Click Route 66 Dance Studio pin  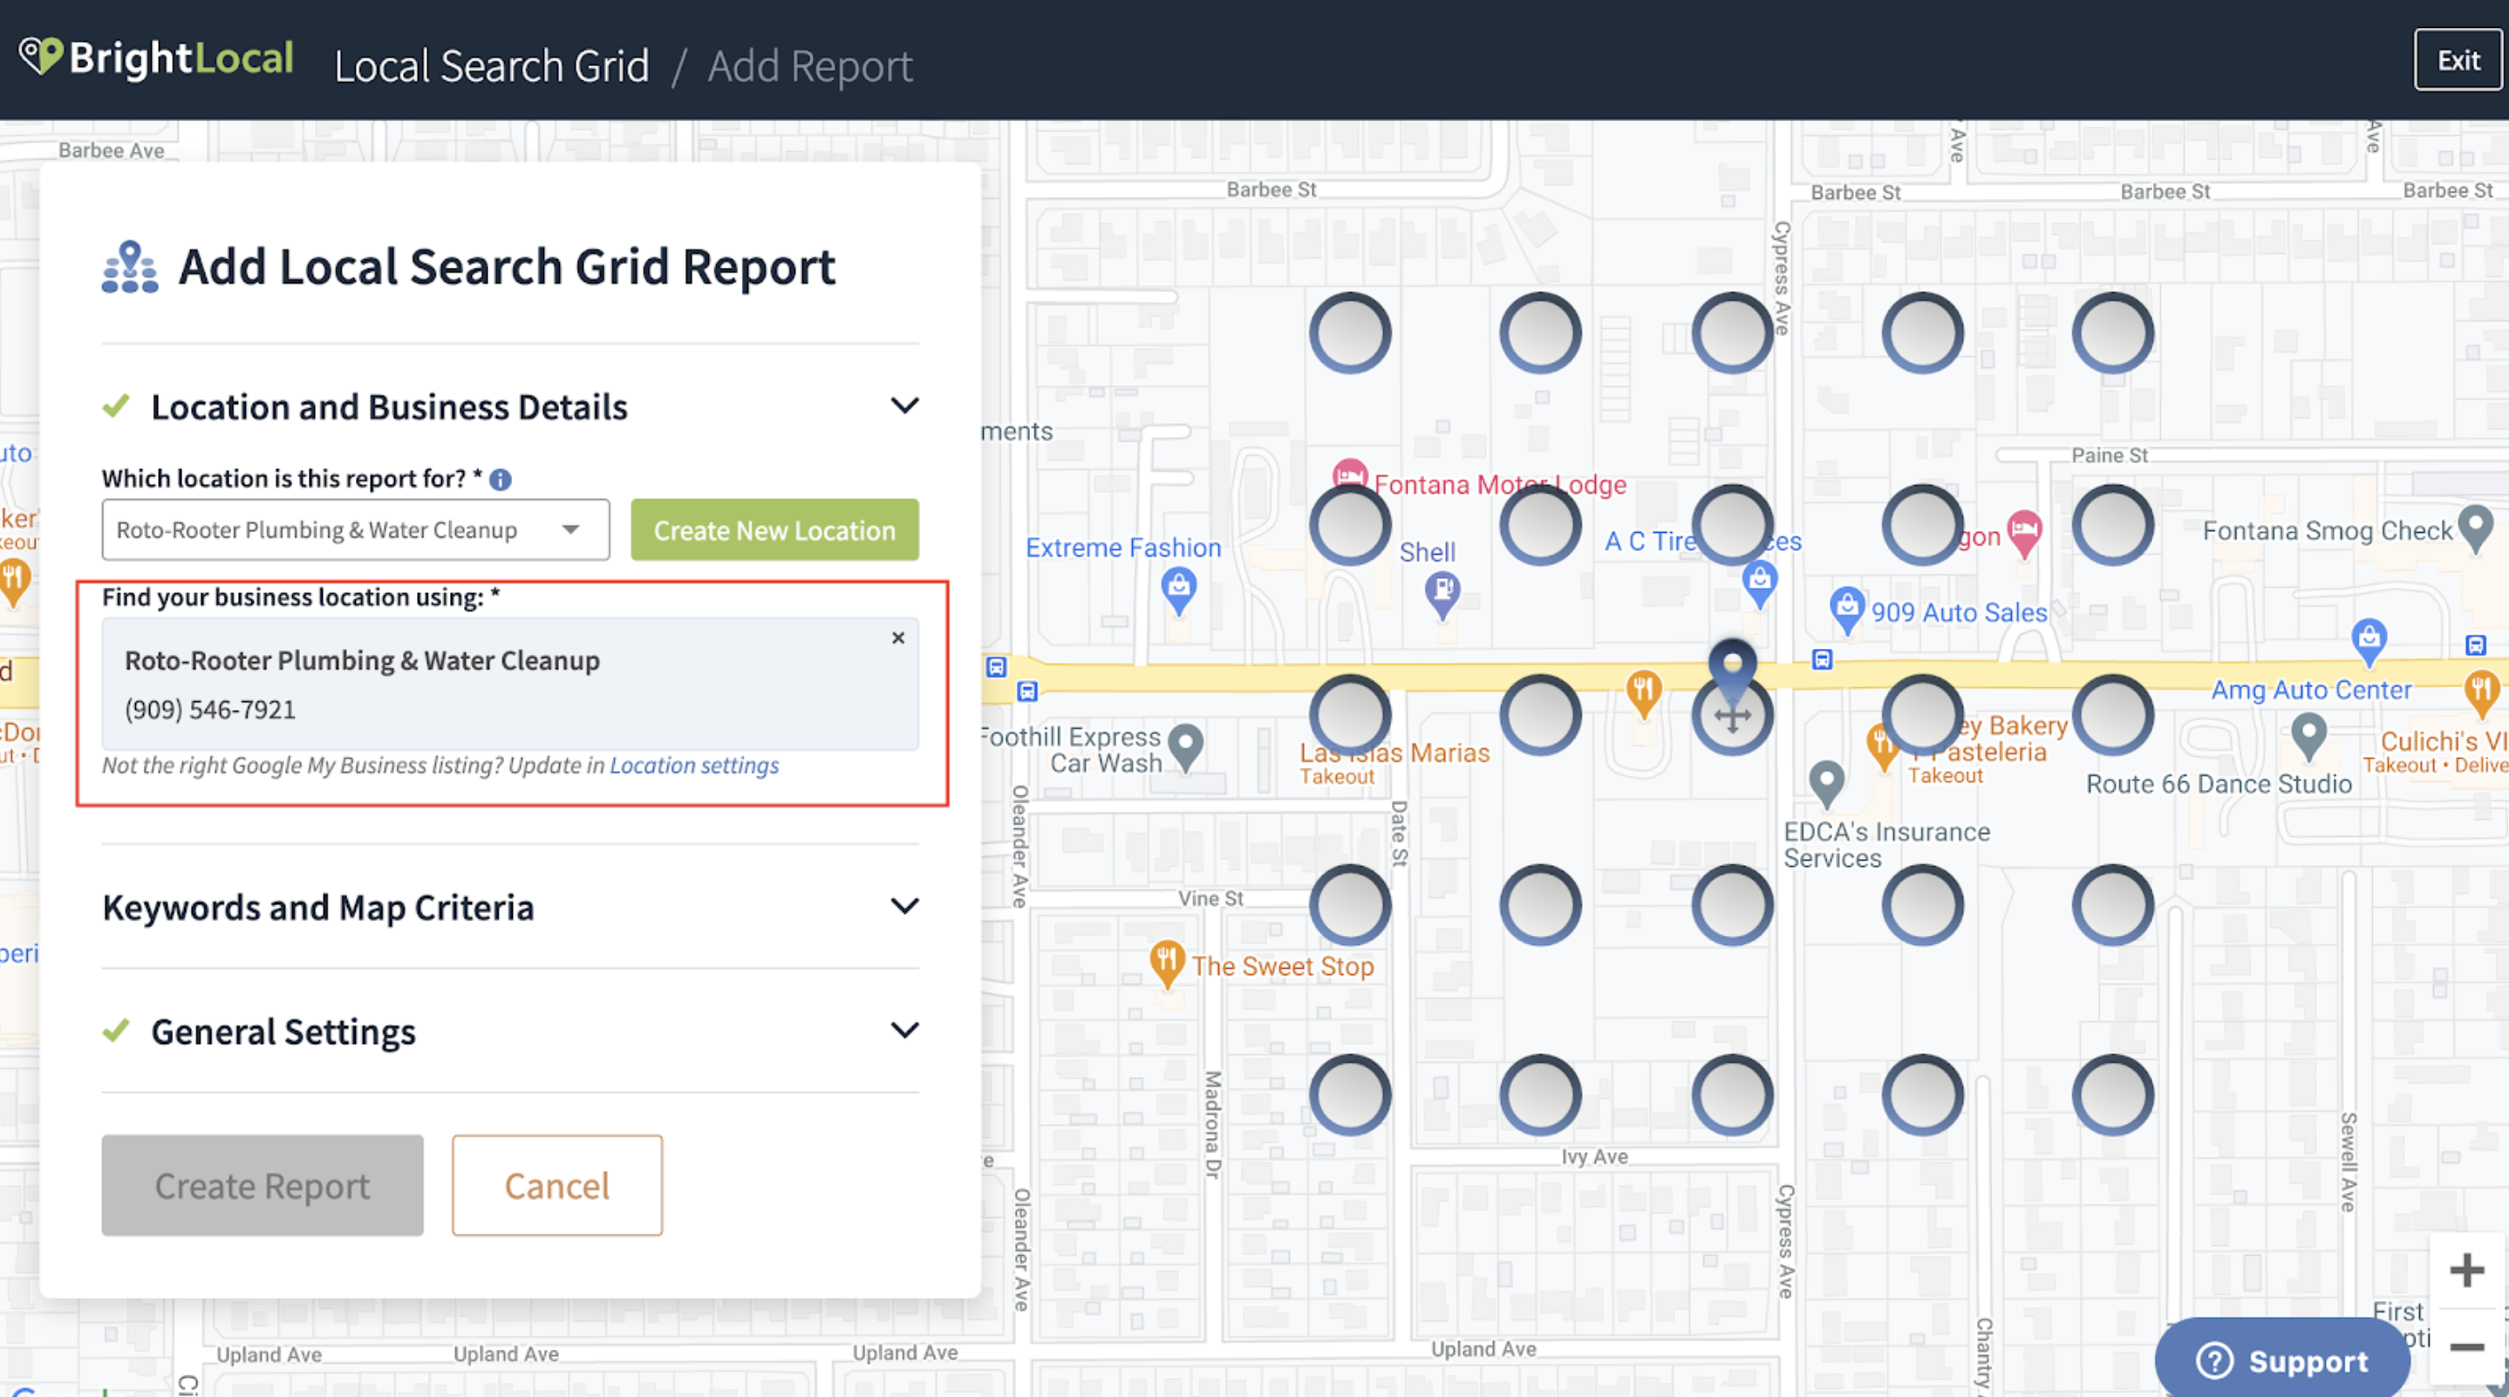[2308, 738]
